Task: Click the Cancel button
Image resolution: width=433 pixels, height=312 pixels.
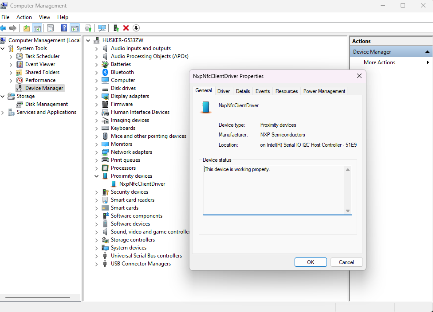Action: tap(346, 262)
